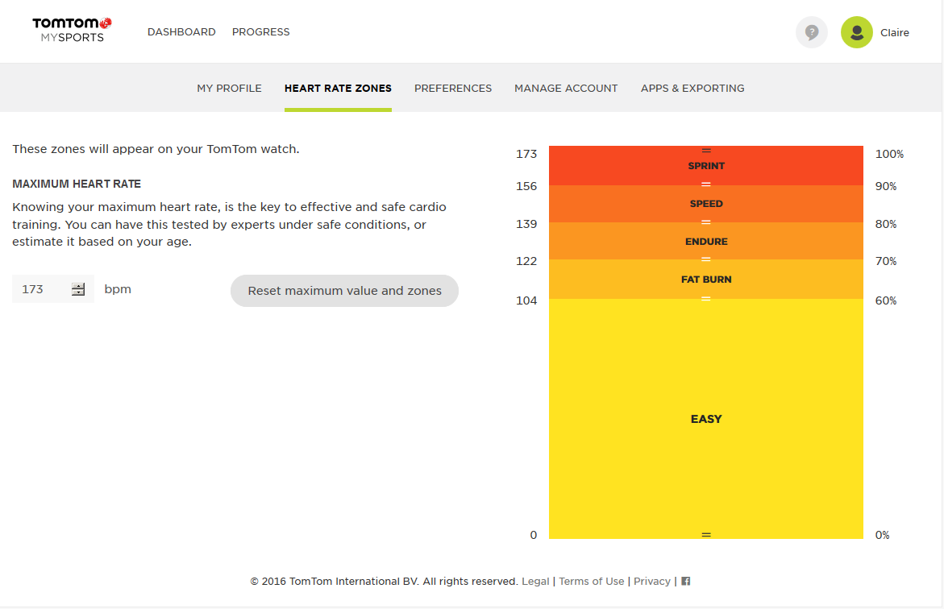
Task: Open the Apps & Exporting tab
Action: tap(692, 89)
